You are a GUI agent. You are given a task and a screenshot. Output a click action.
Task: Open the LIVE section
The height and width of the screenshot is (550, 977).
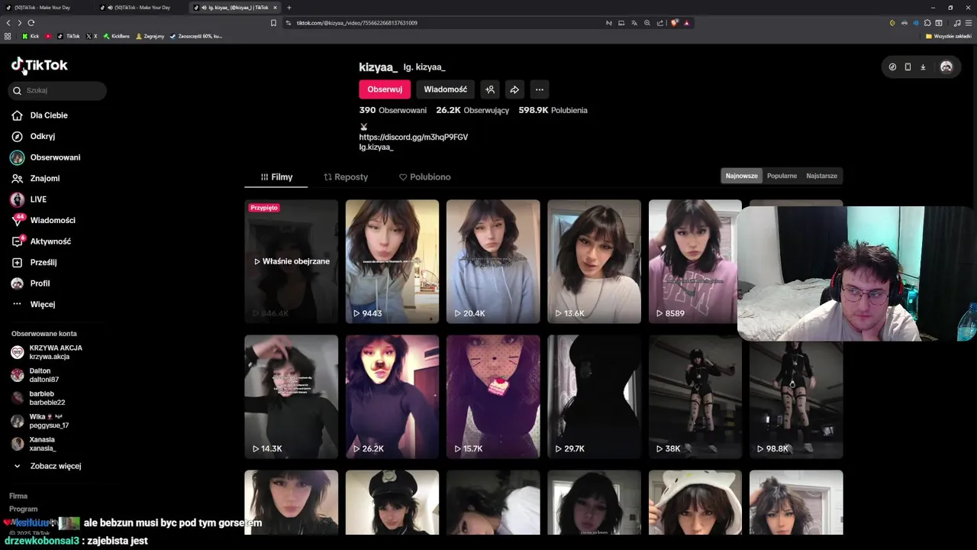tap(38, 199)
